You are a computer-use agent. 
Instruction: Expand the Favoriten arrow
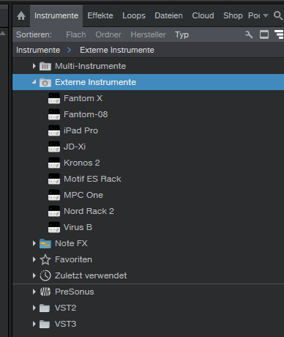click(34, 259)
